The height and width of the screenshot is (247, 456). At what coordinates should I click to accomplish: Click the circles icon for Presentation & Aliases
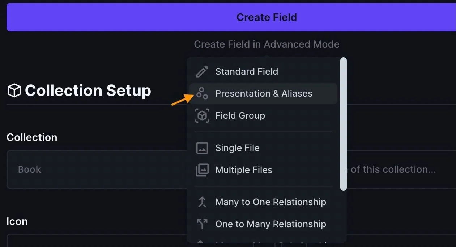point(202,93)
